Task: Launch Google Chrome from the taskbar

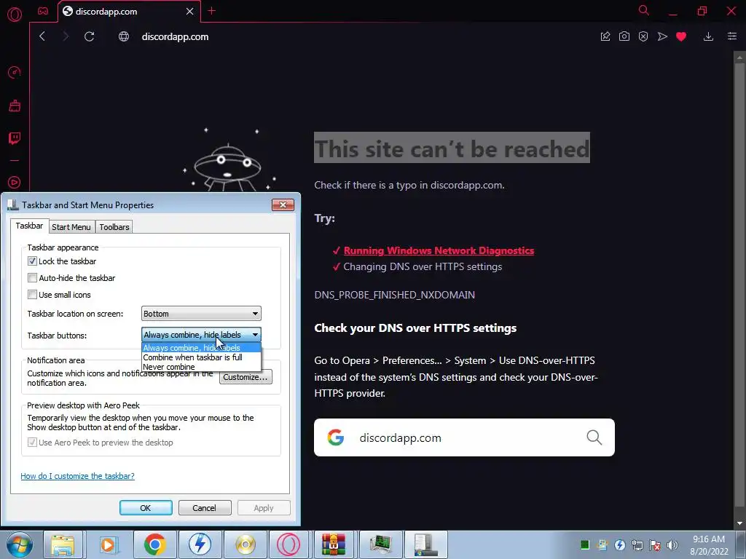Action: pyautogui.click(x=154, y=544)
